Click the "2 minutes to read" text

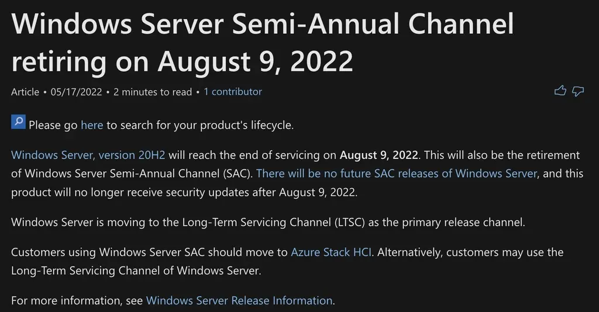pyautogui.click(x=152, y=92)
